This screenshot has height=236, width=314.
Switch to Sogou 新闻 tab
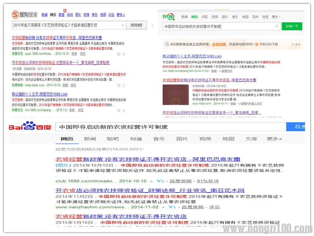point(45,15)
